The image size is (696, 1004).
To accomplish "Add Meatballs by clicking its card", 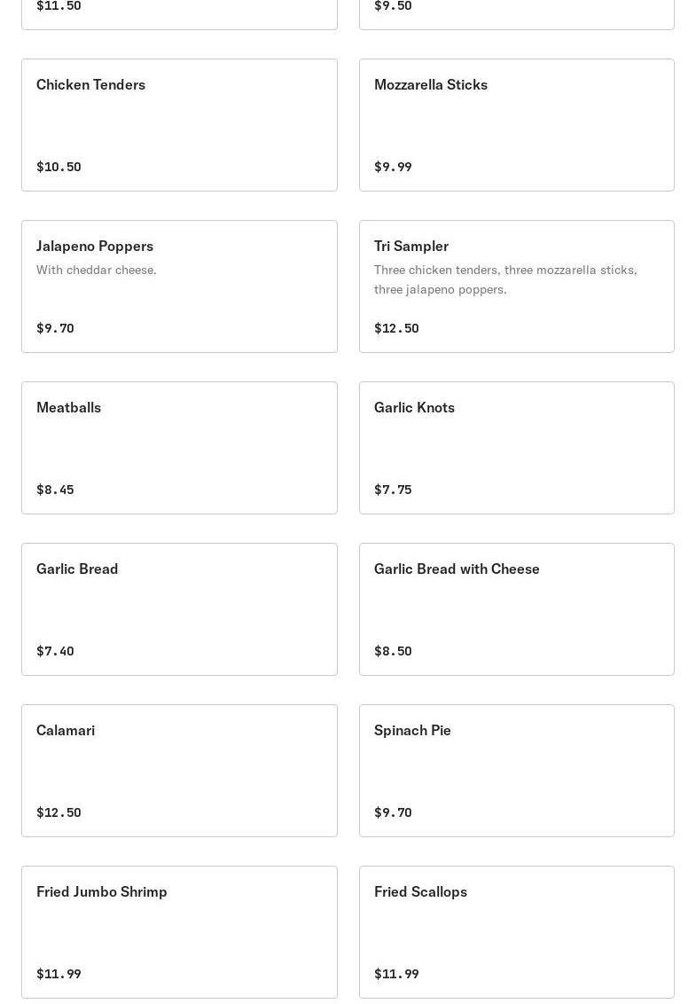I will point(179,448).
